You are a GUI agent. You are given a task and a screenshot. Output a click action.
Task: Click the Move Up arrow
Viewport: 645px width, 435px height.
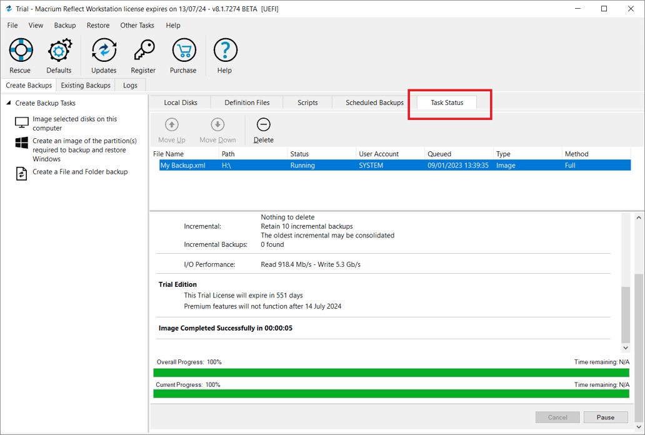171,129
